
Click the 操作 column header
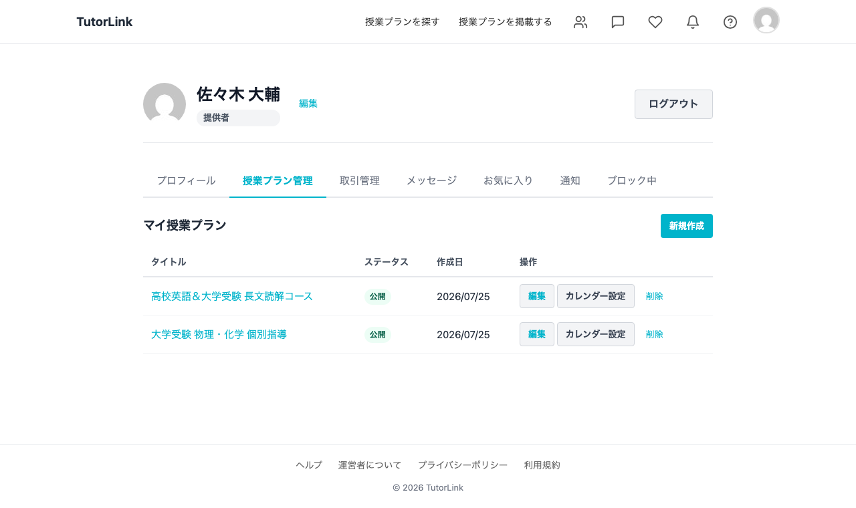528,262
